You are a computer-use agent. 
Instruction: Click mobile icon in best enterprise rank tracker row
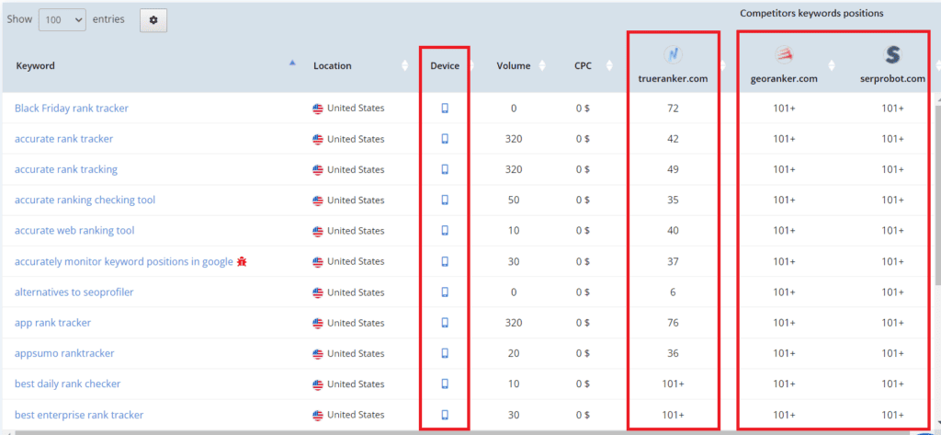point(445,415)
